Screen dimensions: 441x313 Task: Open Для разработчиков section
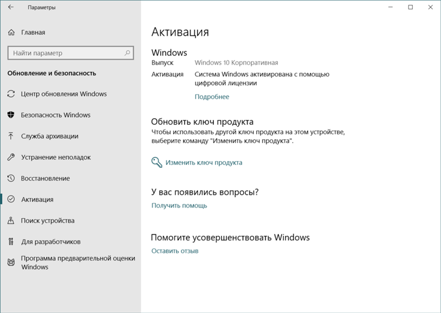pyautogui.click(x=51, y=242)
